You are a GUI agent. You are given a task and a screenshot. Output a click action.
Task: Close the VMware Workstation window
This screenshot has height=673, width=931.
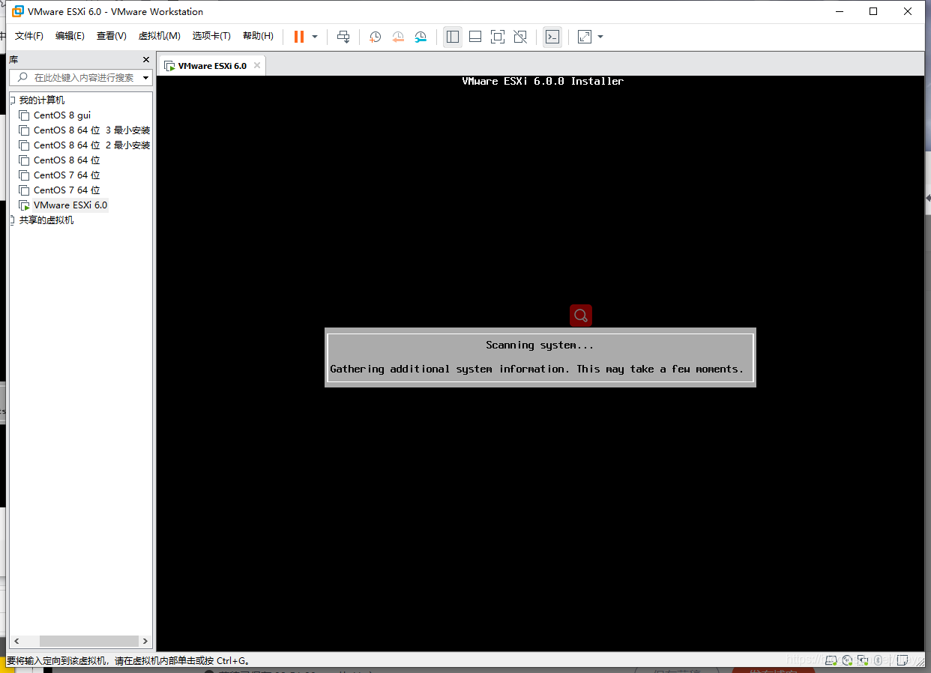click(x=908, y=11)
